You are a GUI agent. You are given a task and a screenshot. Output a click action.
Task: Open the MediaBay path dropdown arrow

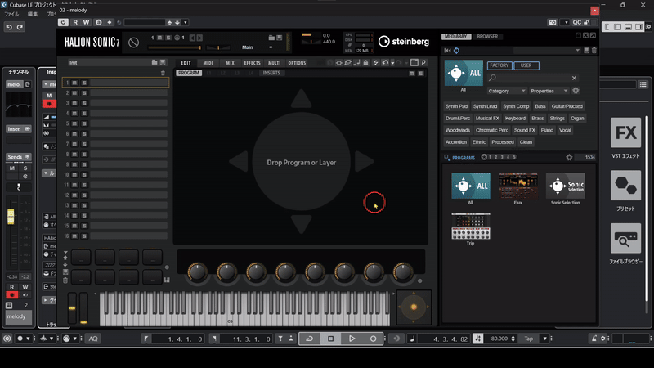pyautogui.click(x=578, y=51)
